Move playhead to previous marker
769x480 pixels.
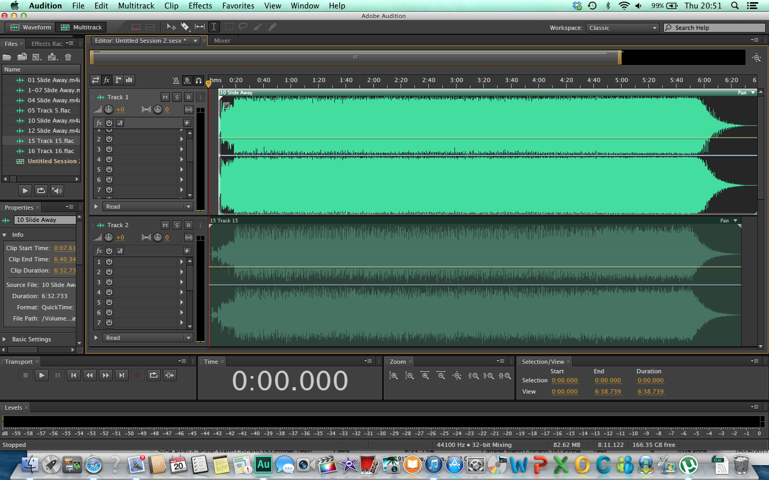click(x=74, y=375)
